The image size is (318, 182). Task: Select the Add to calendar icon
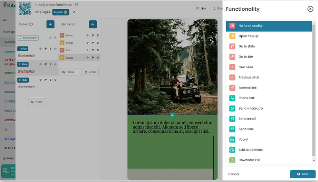[x=232, y=149]
